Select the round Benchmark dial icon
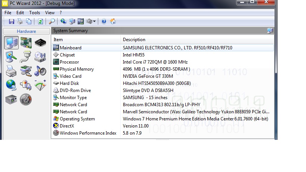Viewport: 306px width, 172px height. point(25,99)
